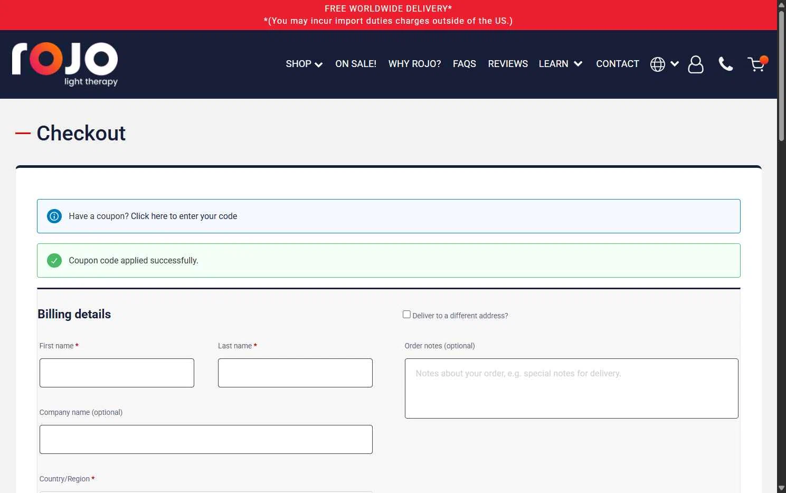The height and width of the screenshot is (493, 786).
Task: Navigate to FAQS
Action: [465, 64]
